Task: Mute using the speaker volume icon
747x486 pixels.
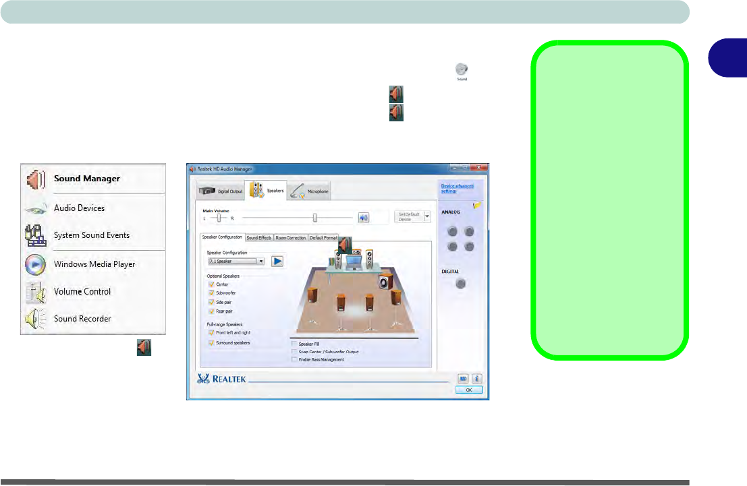Action: pos(364,218)
